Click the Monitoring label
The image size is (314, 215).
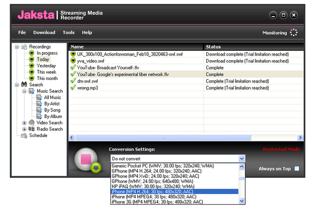click(x=275, y=33)
